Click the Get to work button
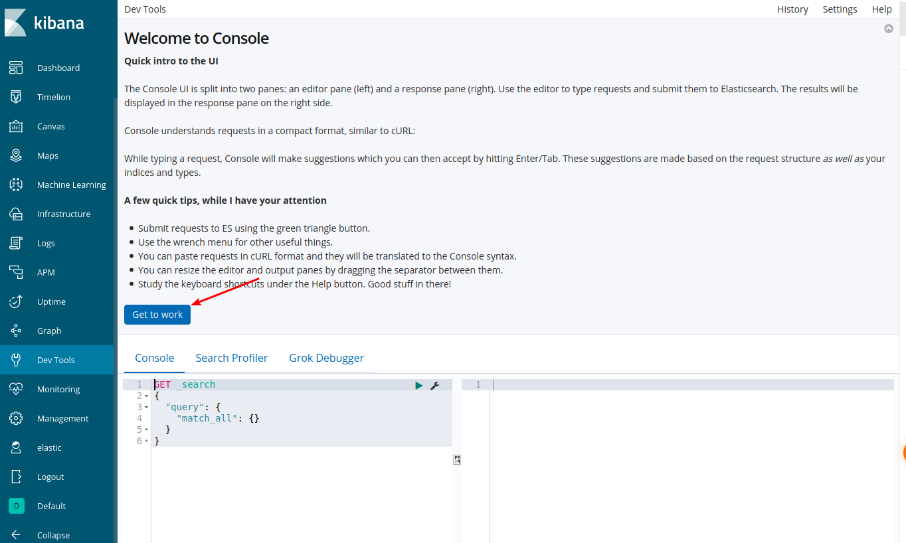 [157, 315]
